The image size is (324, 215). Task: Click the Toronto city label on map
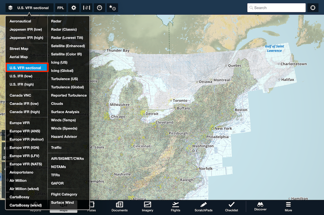tap(180, 101)
